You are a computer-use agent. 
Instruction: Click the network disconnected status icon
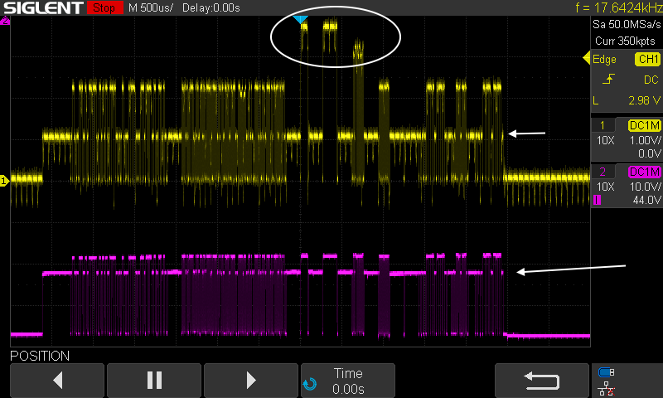tap(607, 388)
